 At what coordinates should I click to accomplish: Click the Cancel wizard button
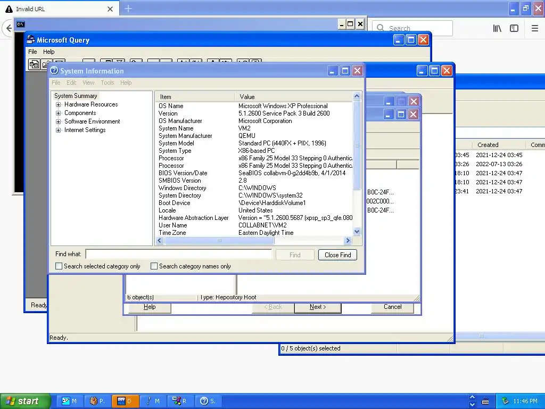[x=392, y=307]
